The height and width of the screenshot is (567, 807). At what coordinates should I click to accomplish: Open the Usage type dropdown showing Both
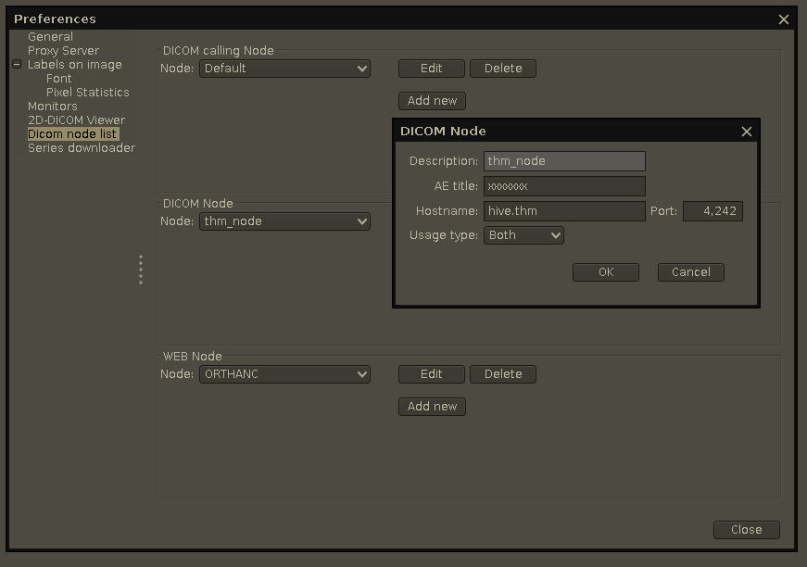(523, 235)
